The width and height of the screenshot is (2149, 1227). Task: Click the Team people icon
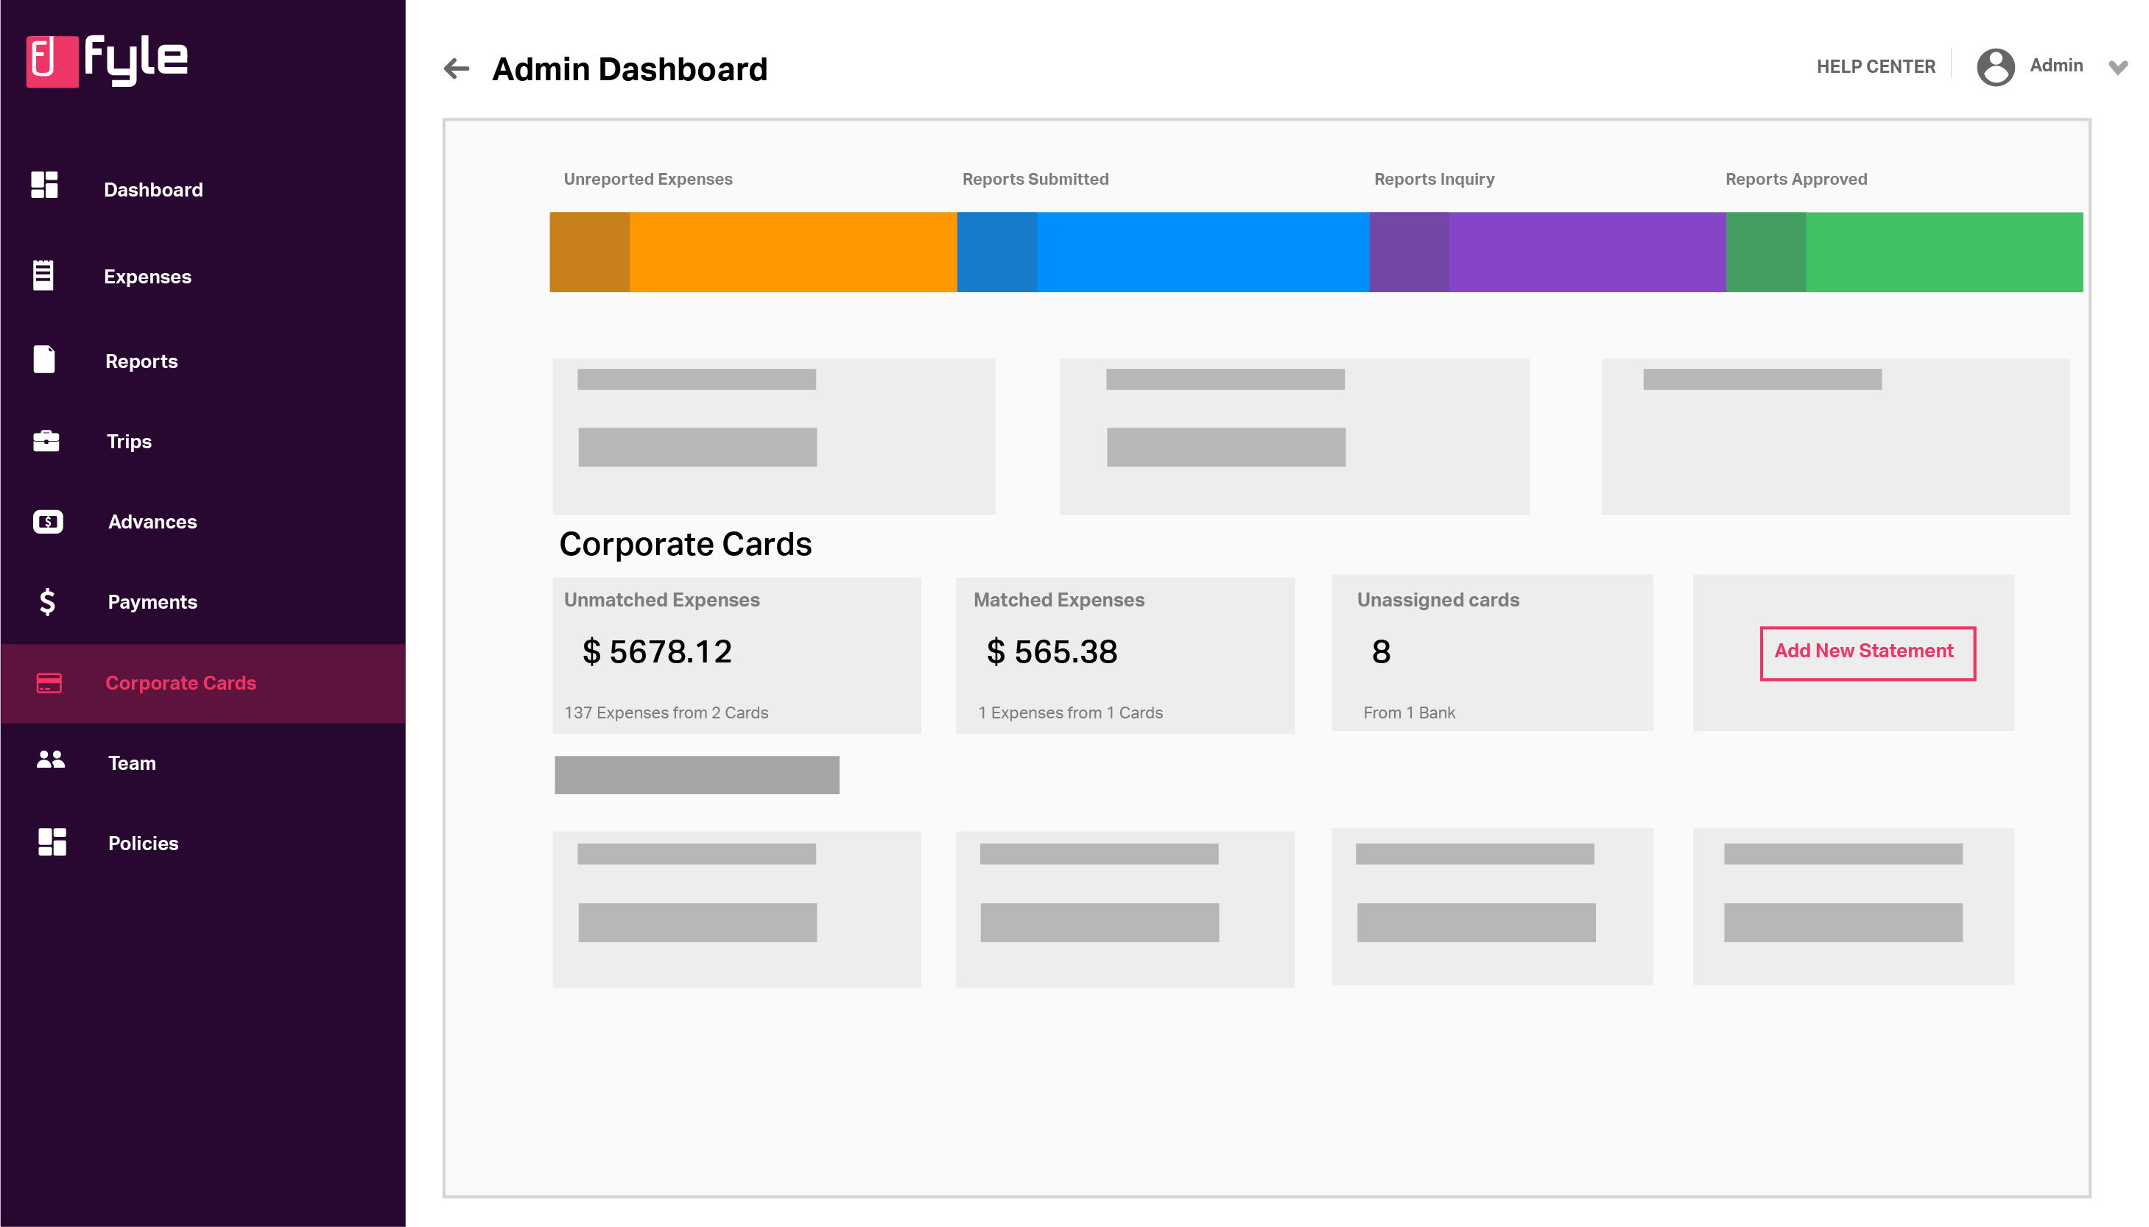click(x=50, y=760)
